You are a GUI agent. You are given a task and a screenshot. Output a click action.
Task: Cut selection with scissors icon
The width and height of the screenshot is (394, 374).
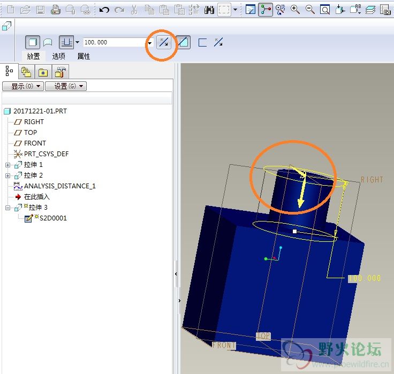(x=134, y=10)
